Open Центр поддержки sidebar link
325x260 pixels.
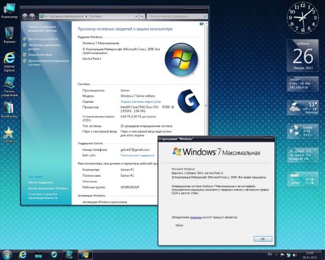[x=40, y=183]
